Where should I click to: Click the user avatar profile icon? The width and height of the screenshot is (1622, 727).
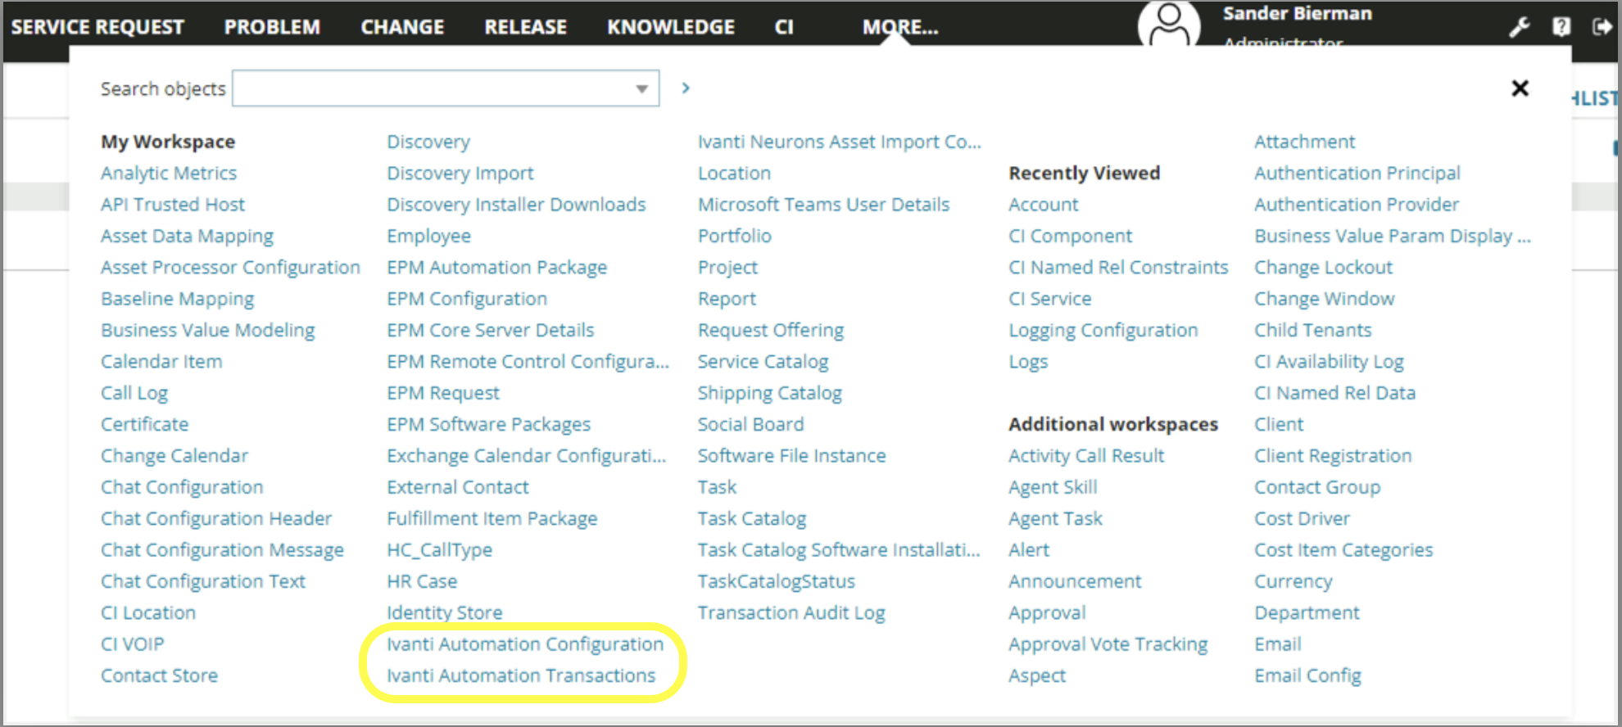(1169, 26)
